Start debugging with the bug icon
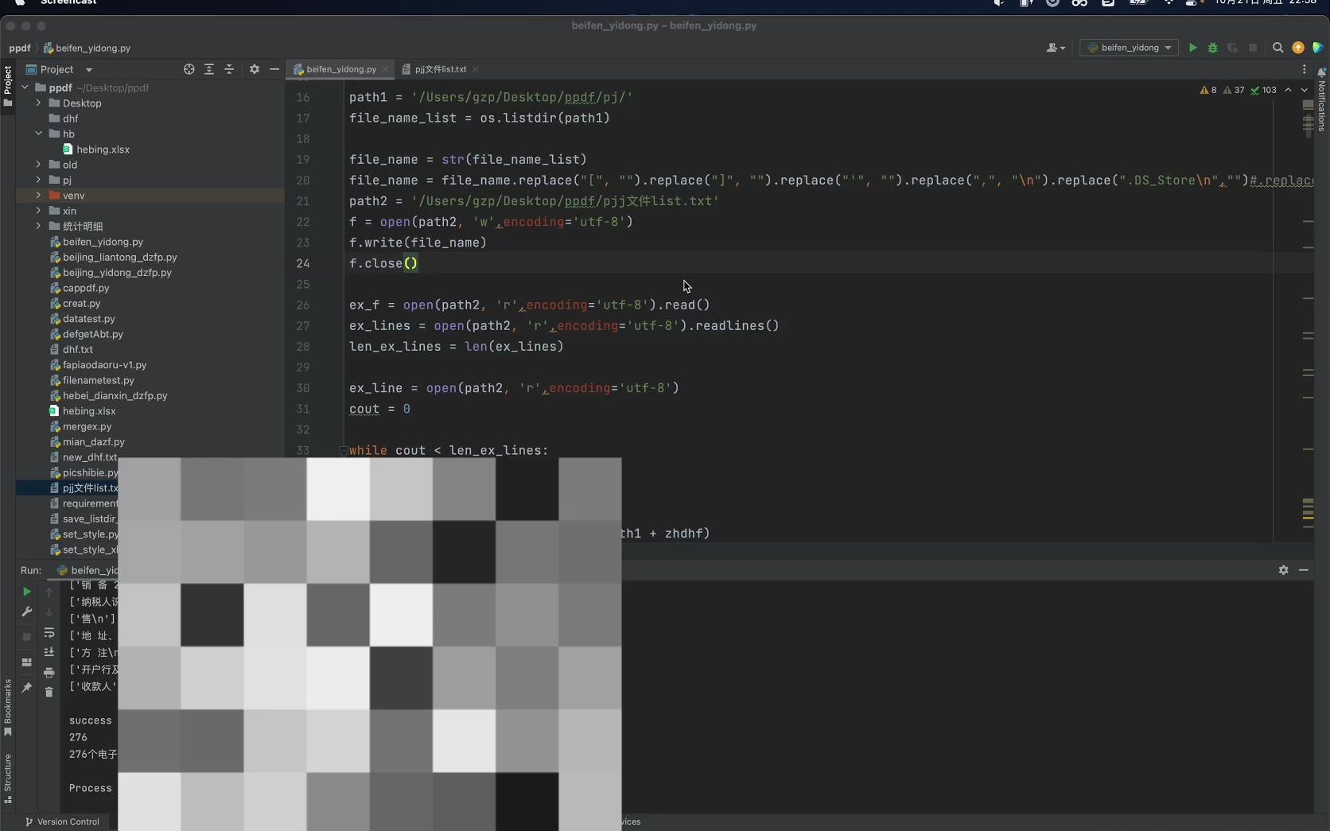This screenshot has height=831, width=1330. click(x=1212, y=48)
